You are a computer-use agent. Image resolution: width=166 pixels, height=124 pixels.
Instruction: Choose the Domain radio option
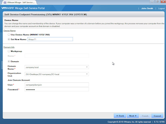click(x=9, y=61)
